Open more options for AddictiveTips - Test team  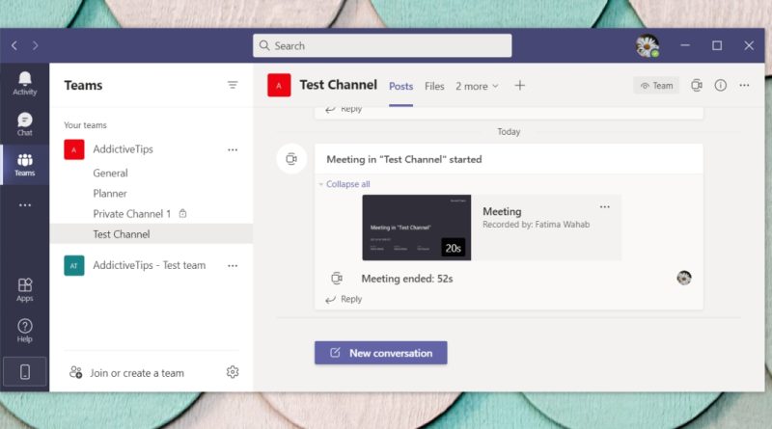click(x=233, y=266)
